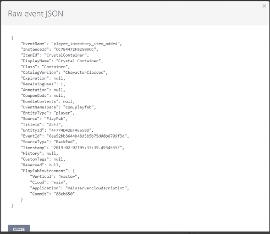Click the Raw event JSON heading
This screenshot has height=234, width=270.
pyautogui.click(x=36, y=14)
